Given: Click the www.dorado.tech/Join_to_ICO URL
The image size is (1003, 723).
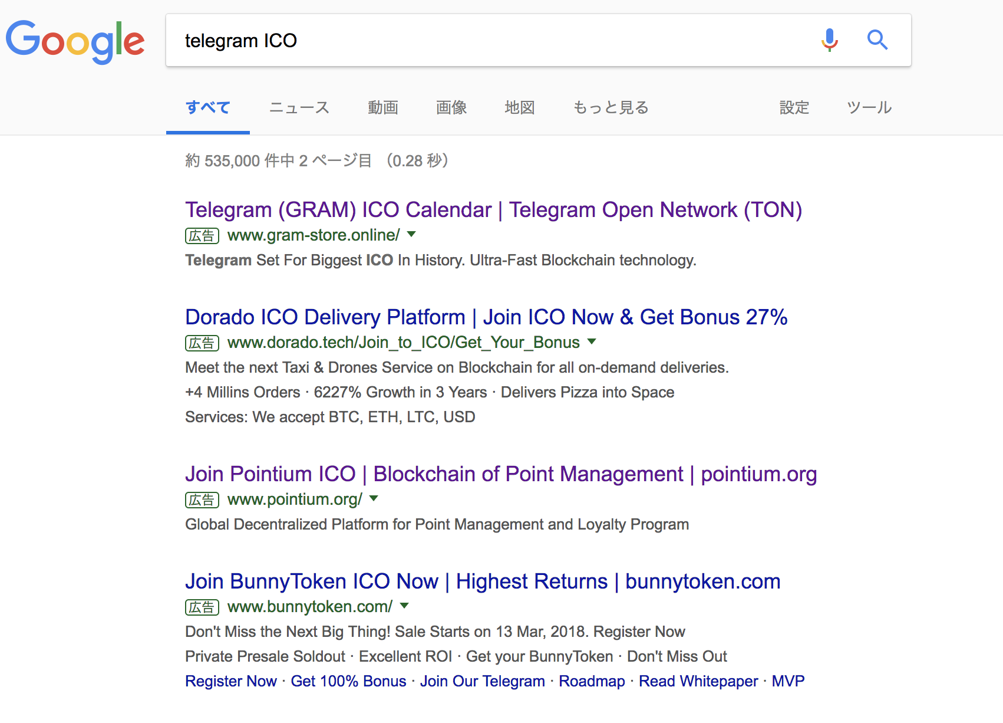Looking at the screenshot, I should pyautogui.click(x=404, y=343).
